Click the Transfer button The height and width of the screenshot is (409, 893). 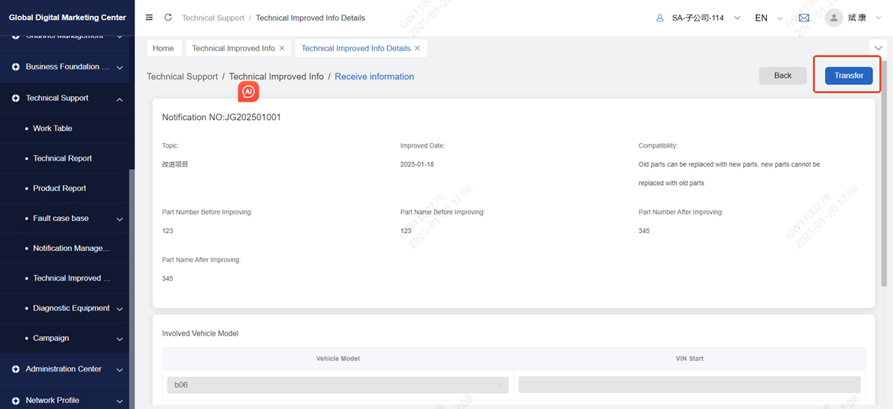point(849,76)
